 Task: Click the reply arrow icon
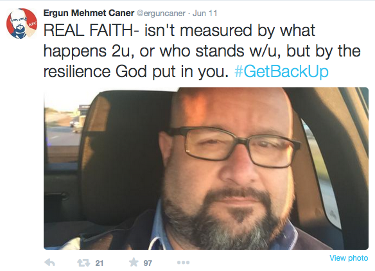49,263
